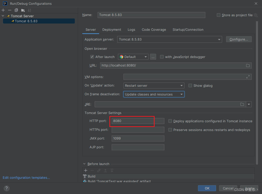This screenshot has width=262, height=194.
Task: Click the HTTPs port field
Action: pos(138,130)
